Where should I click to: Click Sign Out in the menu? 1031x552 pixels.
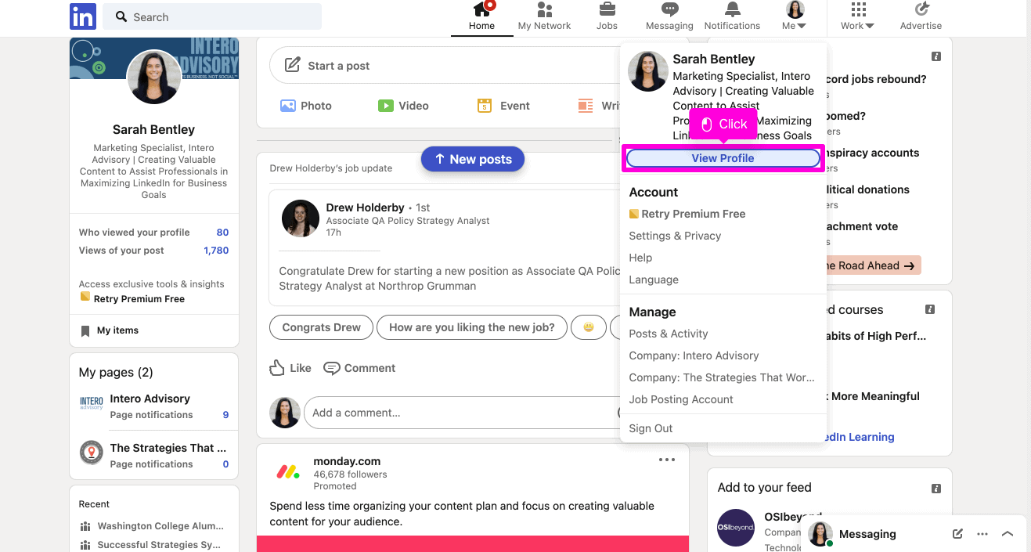pyautogui.click(x=651, y=428)
